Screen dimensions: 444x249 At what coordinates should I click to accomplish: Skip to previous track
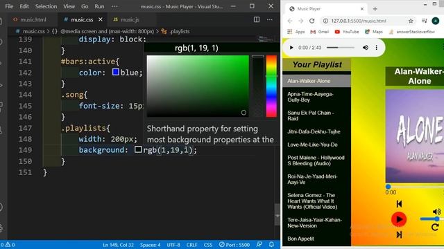point(399,204)
